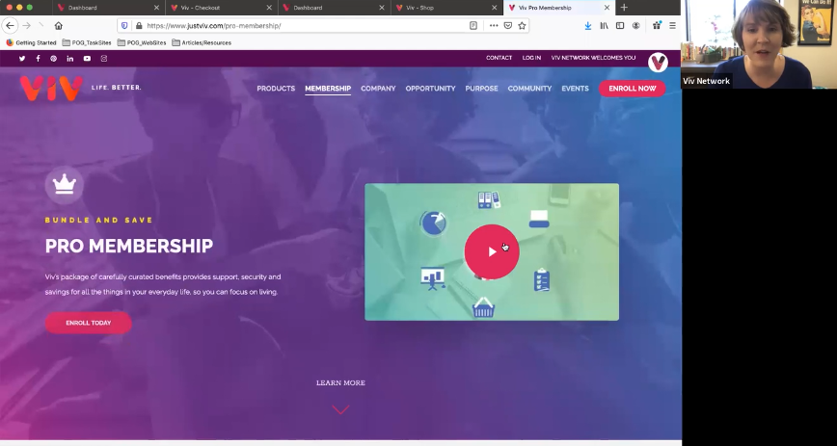Switch to second Dashboard tab
Viewport: 837px width, 446px height.
point(334,8)
